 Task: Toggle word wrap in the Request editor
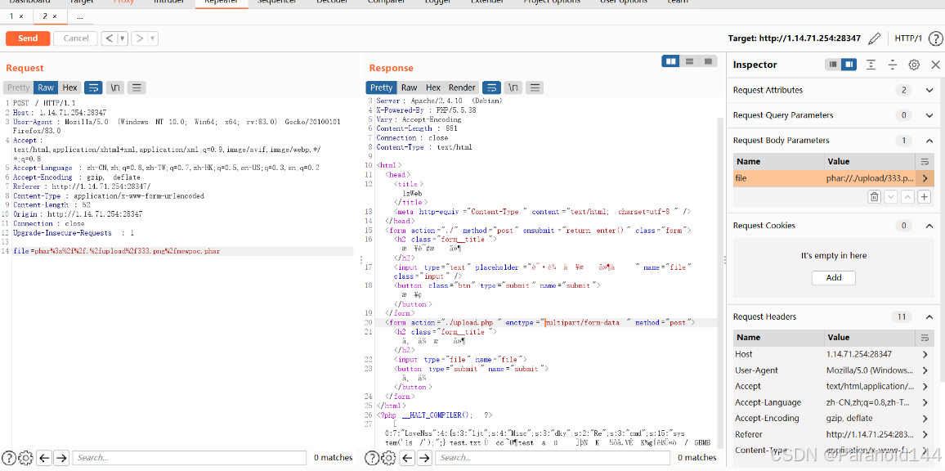[x=93, y=87]
